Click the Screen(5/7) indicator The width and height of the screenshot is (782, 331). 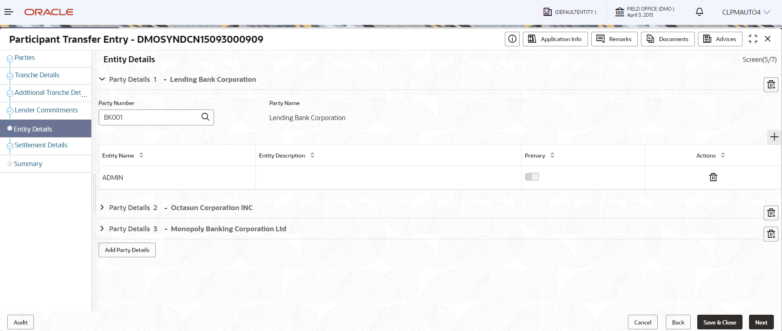coord(760,60)
